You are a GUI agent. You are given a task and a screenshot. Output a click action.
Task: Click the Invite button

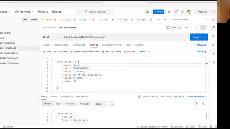158,12
